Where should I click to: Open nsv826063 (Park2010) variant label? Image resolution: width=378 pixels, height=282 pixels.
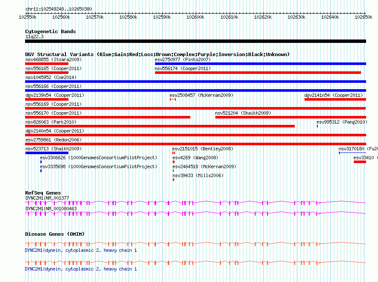[x=51, y=122]
